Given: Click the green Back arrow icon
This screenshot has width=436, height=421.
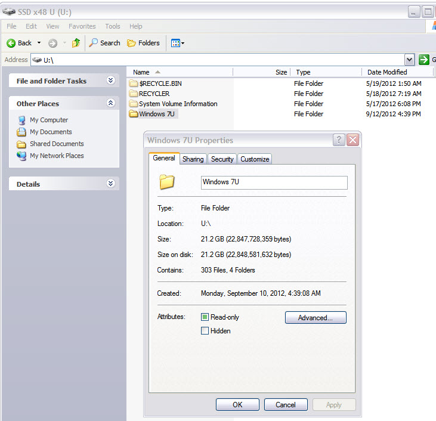Looking at the screenshot, I should [x=11, y=43].
